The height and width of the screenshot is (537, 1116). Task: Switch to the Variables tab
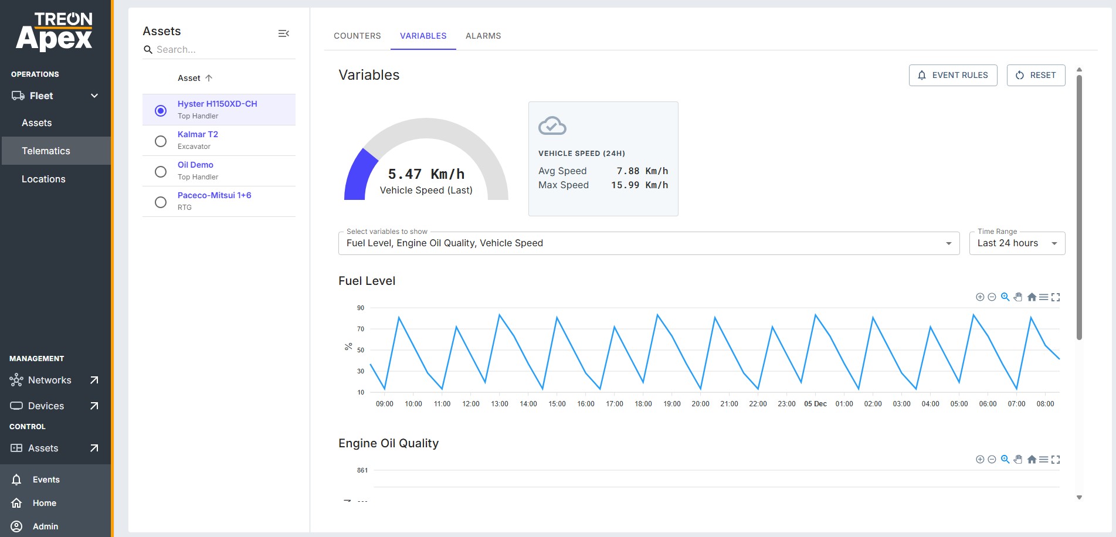423,36
